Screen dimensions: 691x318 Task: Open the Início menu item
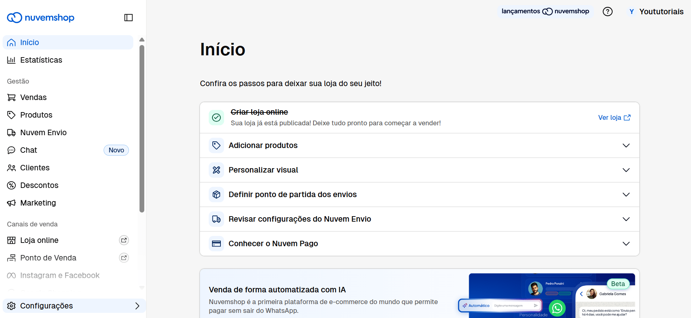[68, 42]
